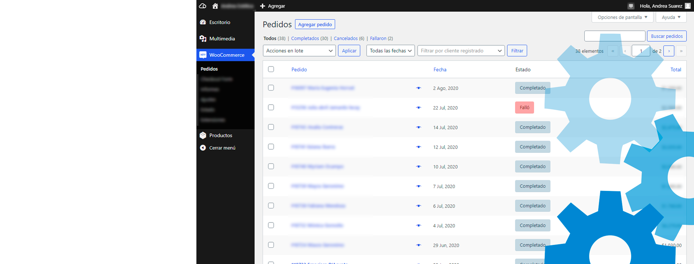The height and width of the screenshot is (264, 694).
Task: Check the box for the failed 22 Jul, 2020 order
Action: click(x=271, y=107)
